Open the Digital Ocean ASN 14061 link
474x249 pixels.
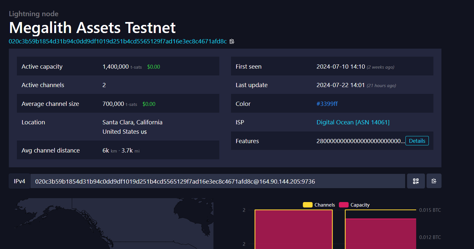click(353, 122)
